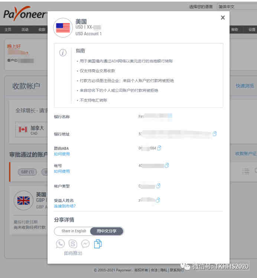Click 快速浏览 link in background page
Image resolution: width=257 pixels, height=278 pixels.
tap(245, 86)
